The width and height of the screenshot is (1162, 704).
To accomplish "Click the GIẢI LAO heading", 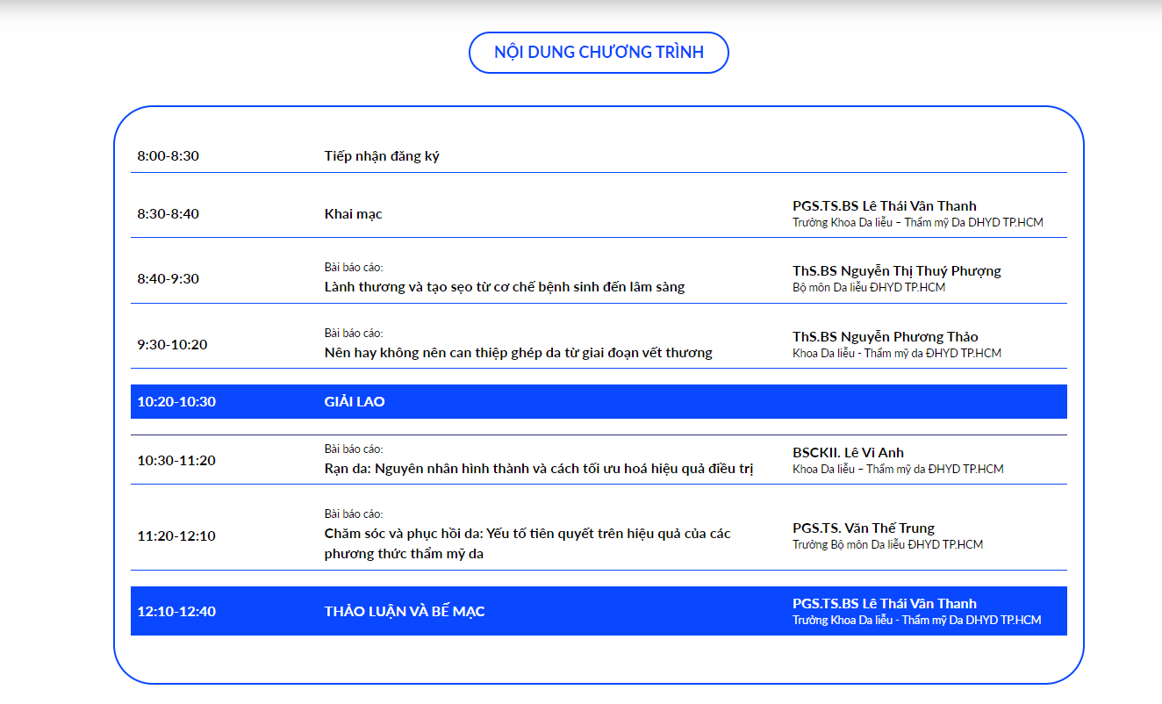I will [355, 402].
